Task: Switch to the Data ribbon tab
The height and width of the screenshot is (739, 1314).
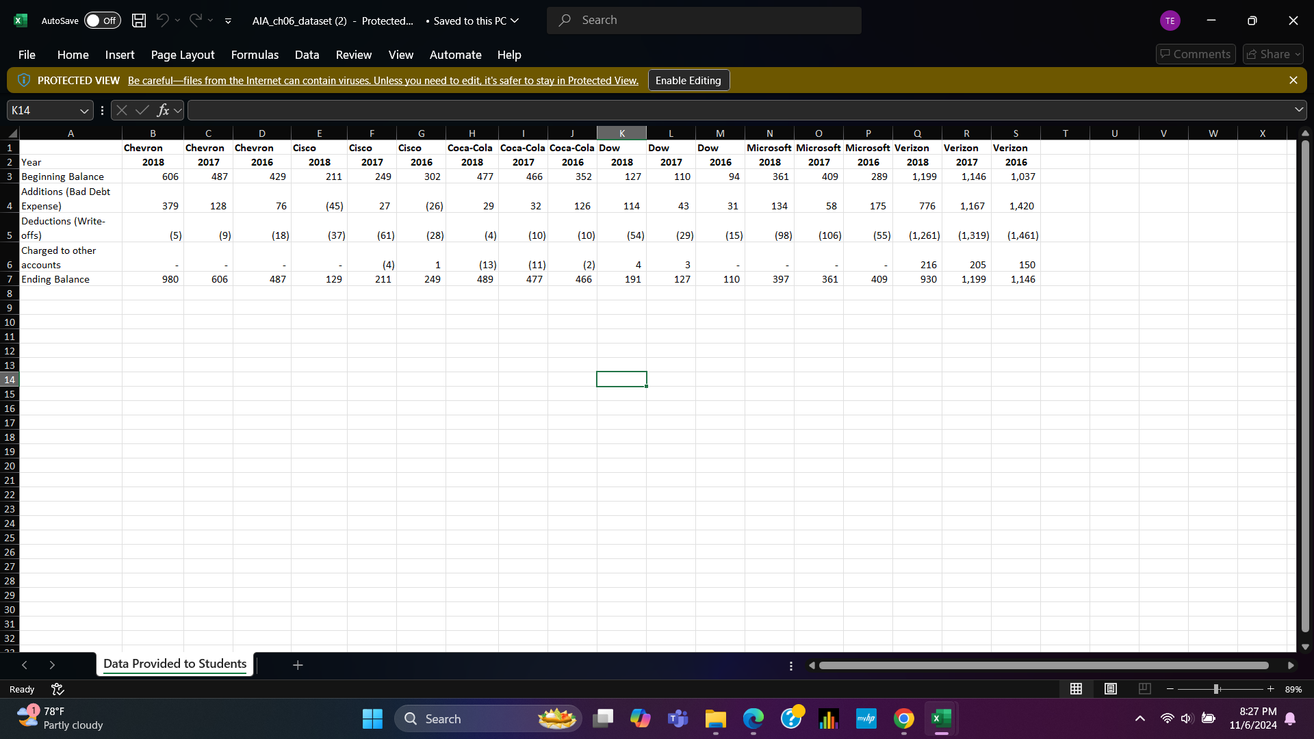Action: (x=307, y=55)
